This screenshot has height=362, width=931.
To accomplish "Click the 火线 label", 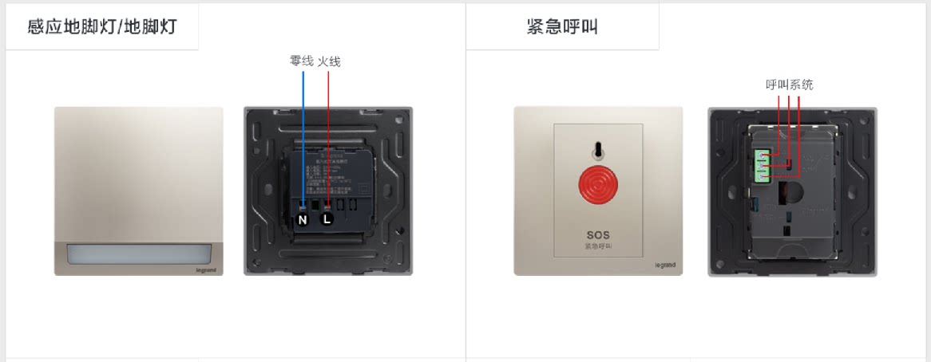I will 329,61.
